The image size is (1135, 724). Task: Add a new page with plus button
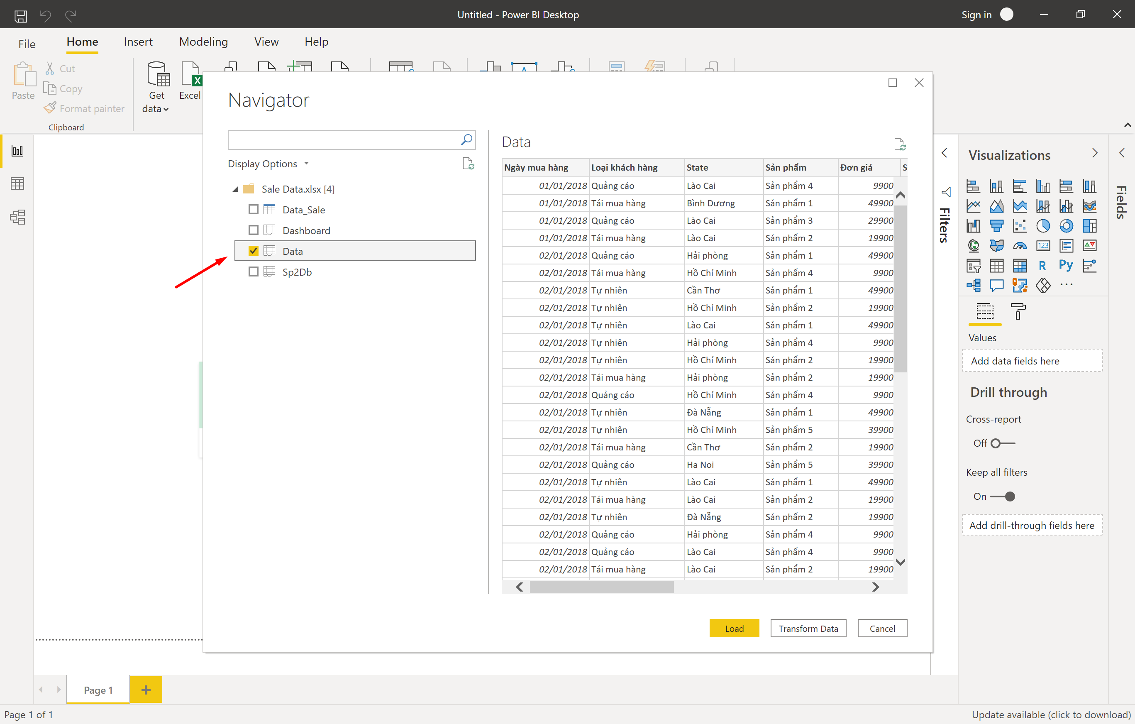[x=146, y=690]
